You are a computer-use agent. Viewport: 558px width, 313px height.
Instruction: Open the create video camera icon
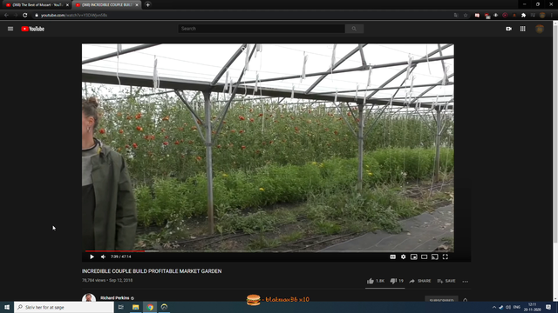tap(508, 29)
